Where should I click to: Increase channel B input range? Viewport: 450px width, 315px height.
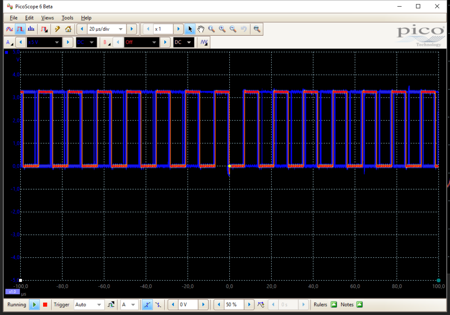point(165,42)
